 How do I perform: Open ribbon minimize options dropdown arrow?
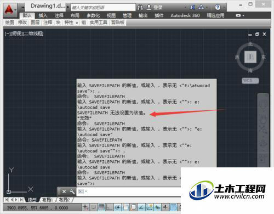(x=243, y=16)
